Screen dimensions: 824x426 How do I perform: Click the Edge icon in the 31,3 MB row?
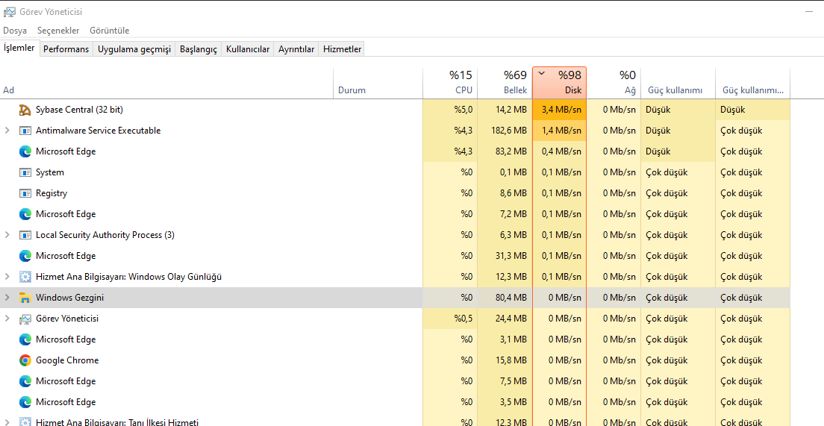(x=25, y=256)
